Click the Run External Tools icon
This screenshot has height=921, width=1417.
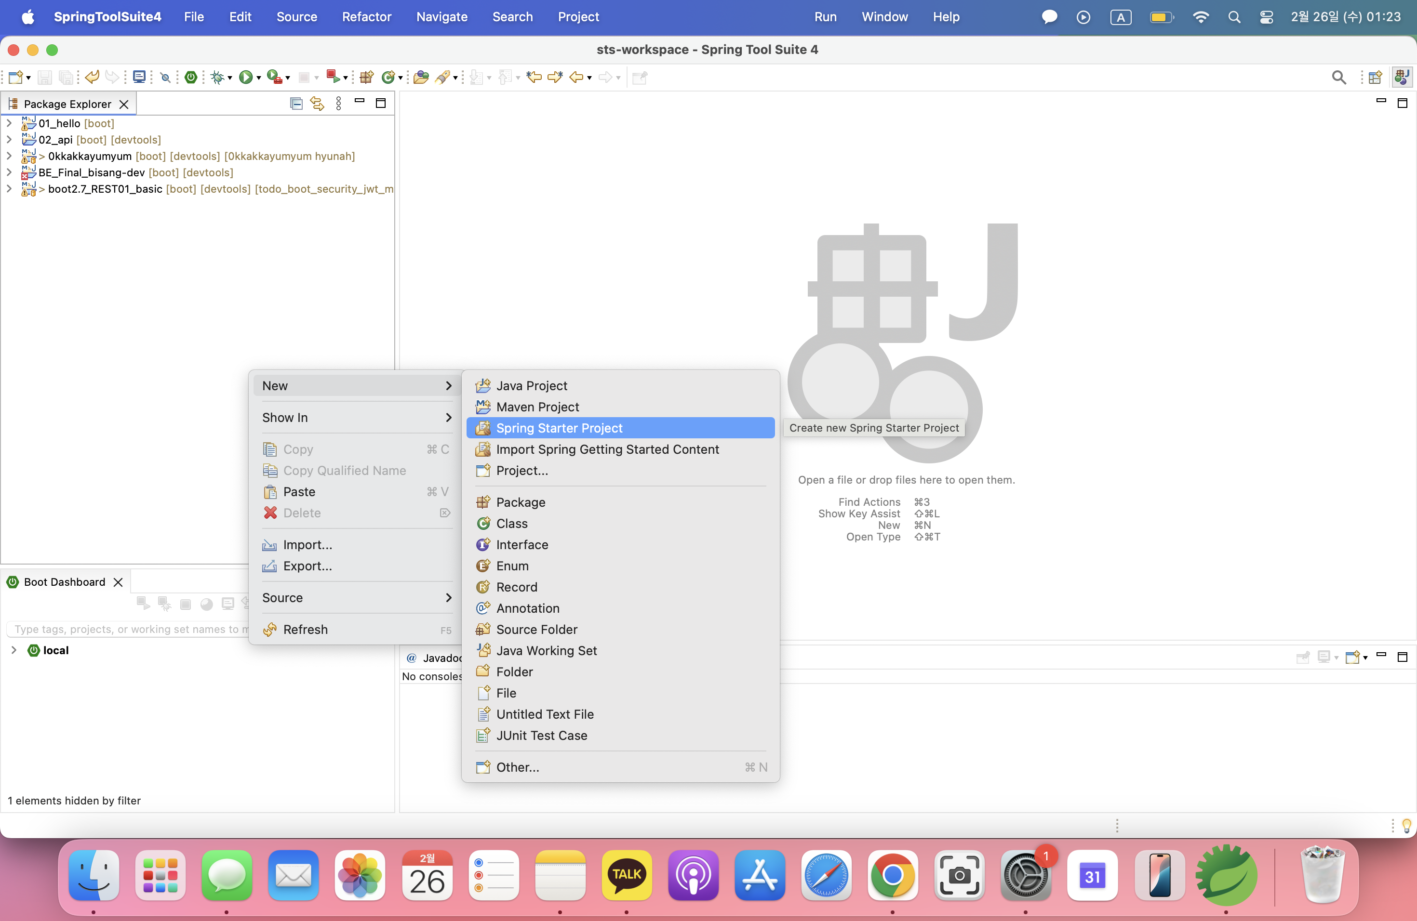click(x=274, y=78)
